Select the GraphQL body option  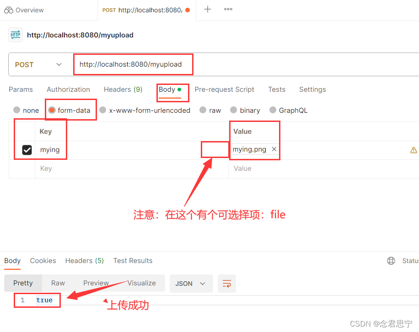272,110
